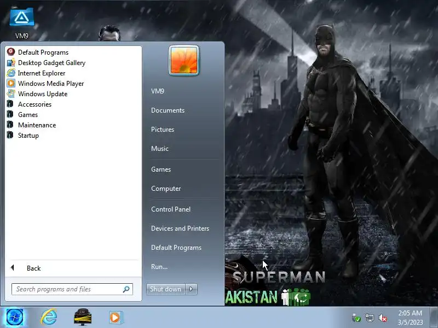
Task: Click the Start orb button
Action: click(15, 318)
